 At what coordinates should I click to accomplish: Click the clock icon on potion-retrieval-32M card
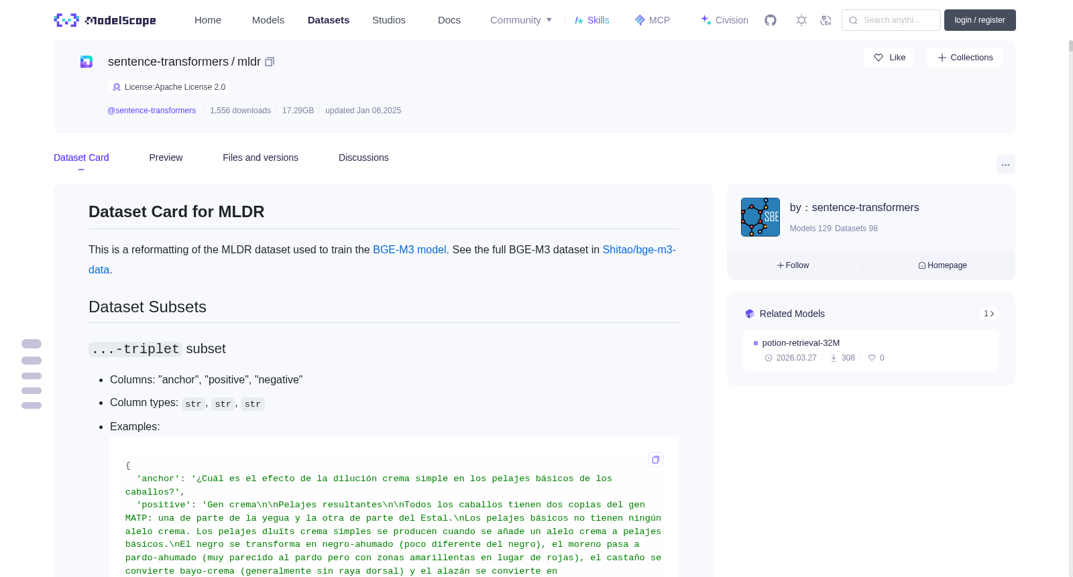click(769, 358)
